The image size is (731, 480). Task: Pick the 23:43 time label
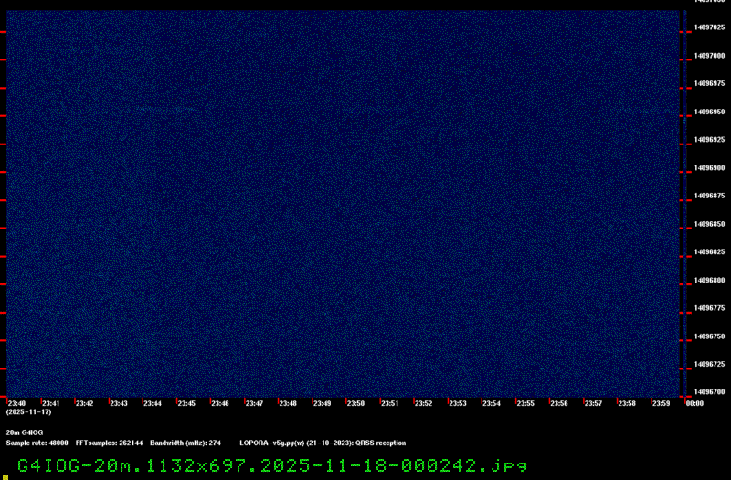coord(119,403)
